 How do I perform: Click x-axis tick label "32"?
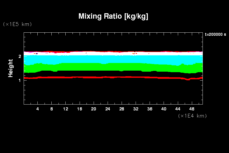(x=136, y=109)
